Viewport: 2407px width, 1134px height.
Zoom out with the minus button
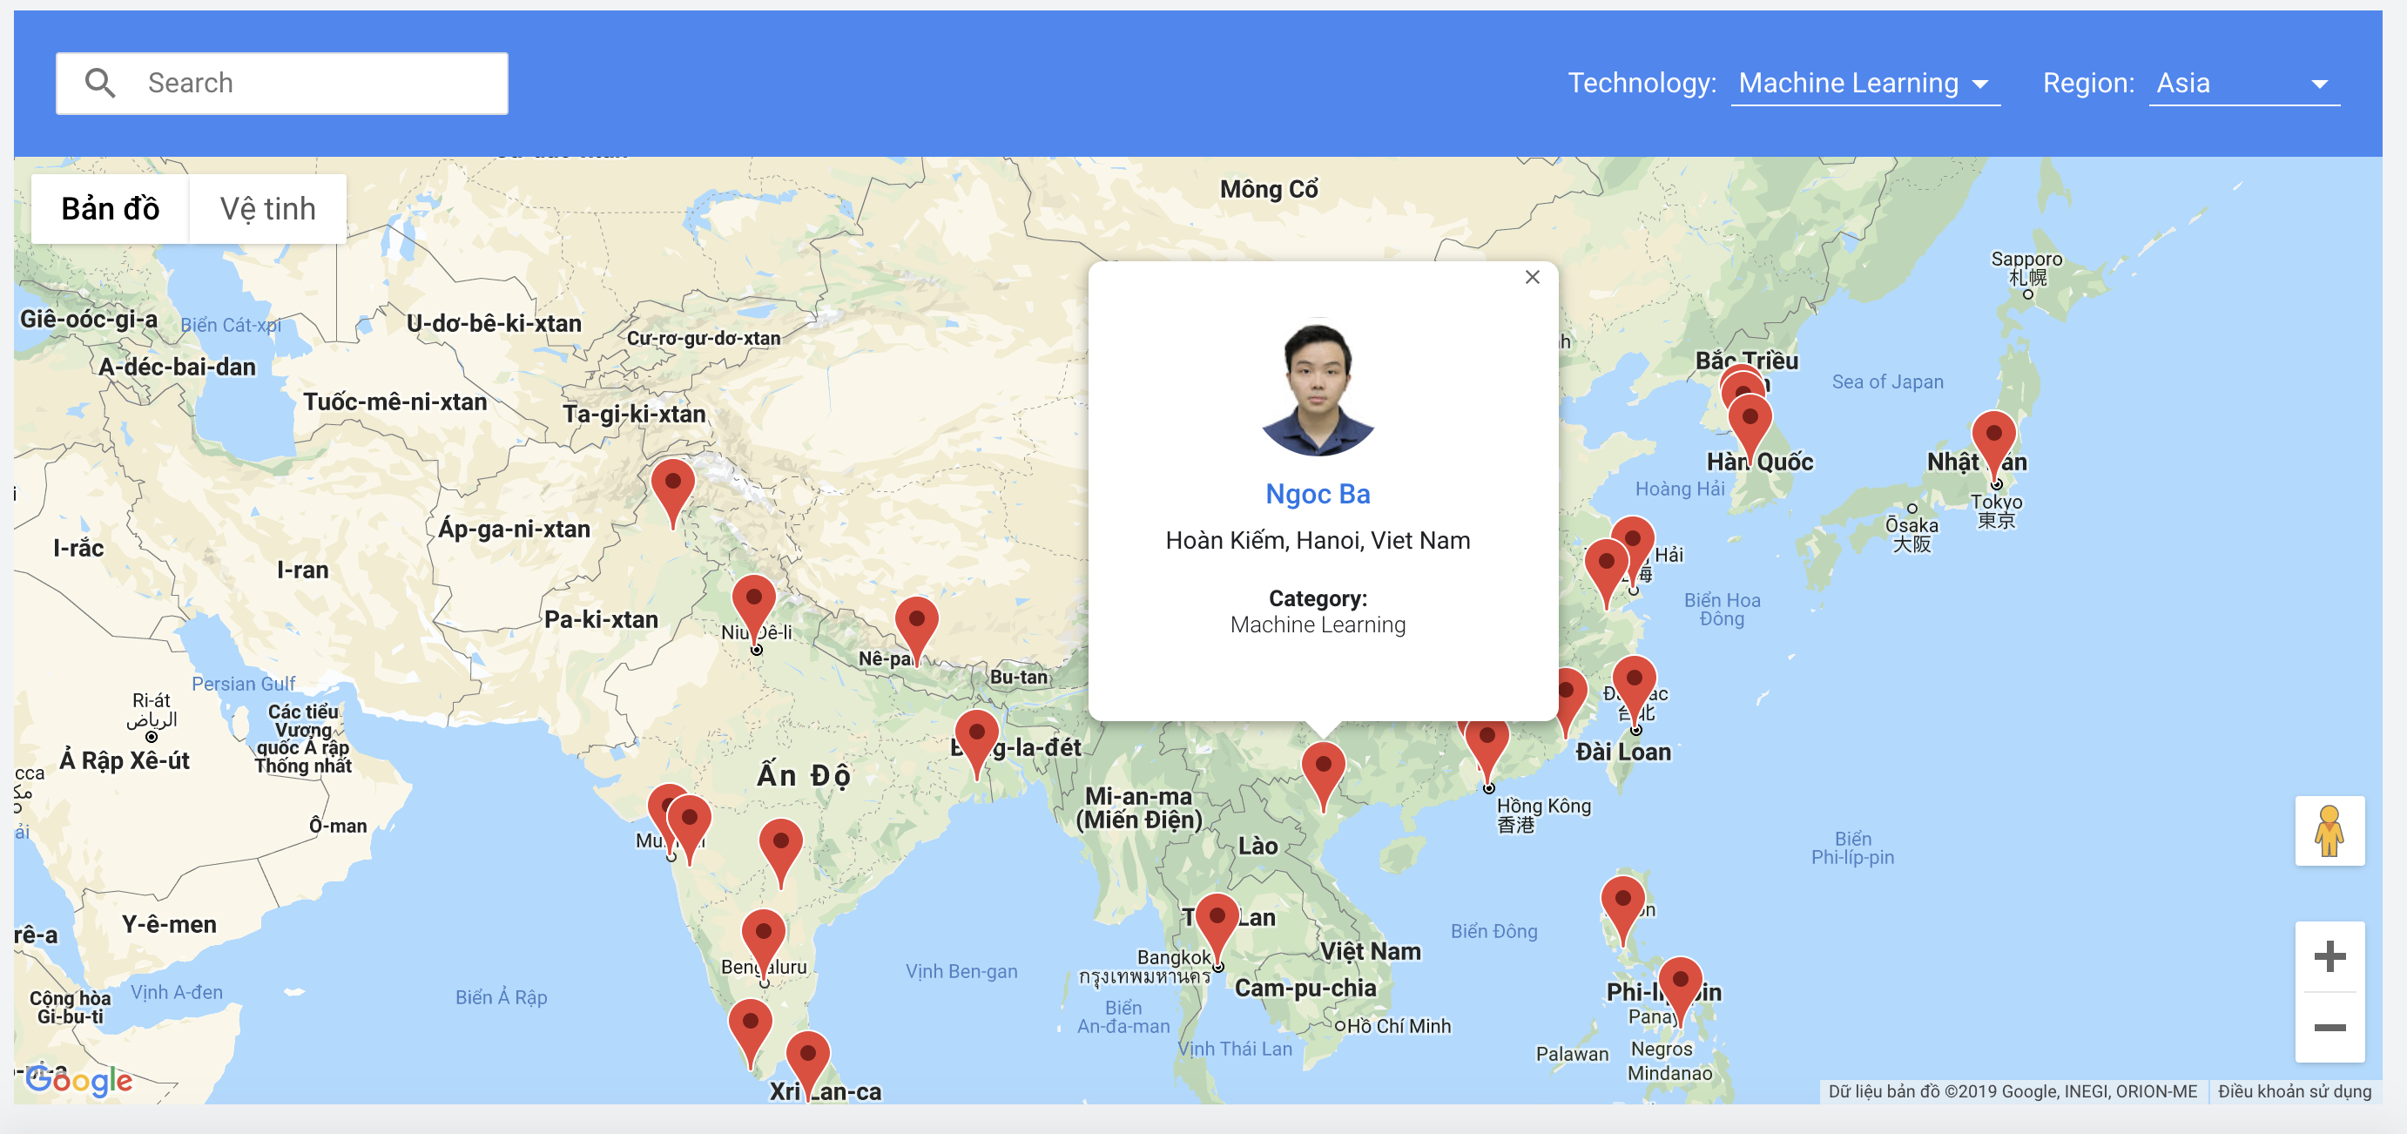pyautogui.click(x=2329, y=1028)
